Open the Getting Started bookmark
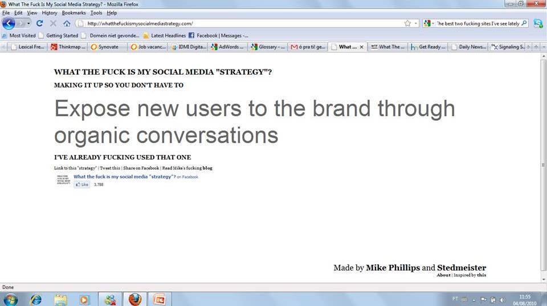The image size is (547, 306). (x=59, y=35)
